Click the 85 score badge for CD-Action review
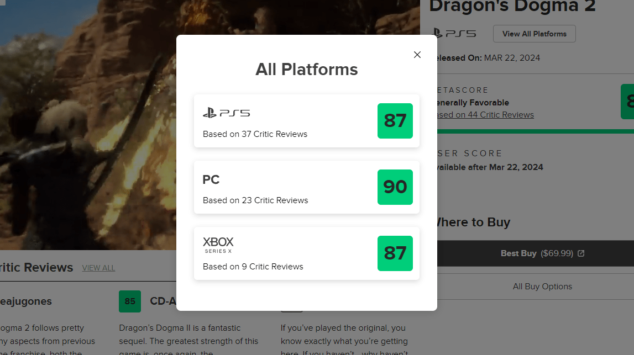The width and height of the screenshot is (634, 355). tap(130, 301)
